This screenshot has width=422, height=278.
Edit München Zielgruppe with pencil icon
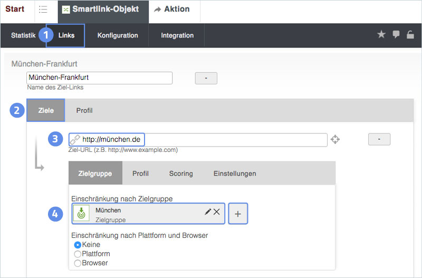[208, 212]
